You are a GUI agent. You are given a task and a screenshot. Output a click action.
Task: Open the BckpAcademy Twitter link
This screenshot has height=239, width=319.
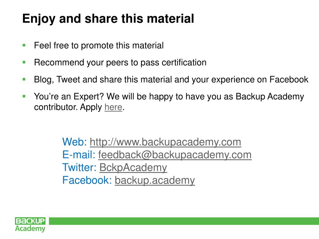tap(133, 168)
